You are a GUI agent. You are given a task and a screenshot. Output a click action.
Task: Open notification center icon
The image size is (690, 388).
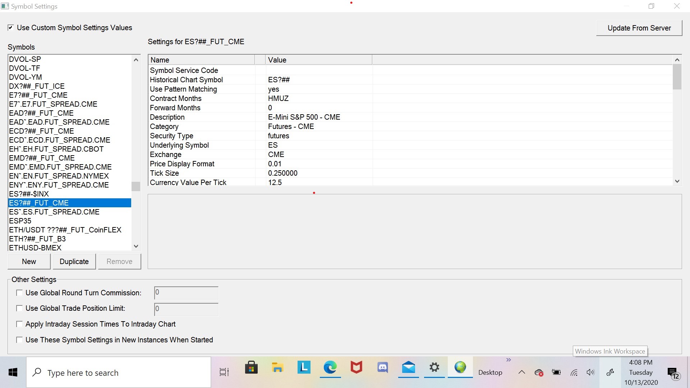672,373
